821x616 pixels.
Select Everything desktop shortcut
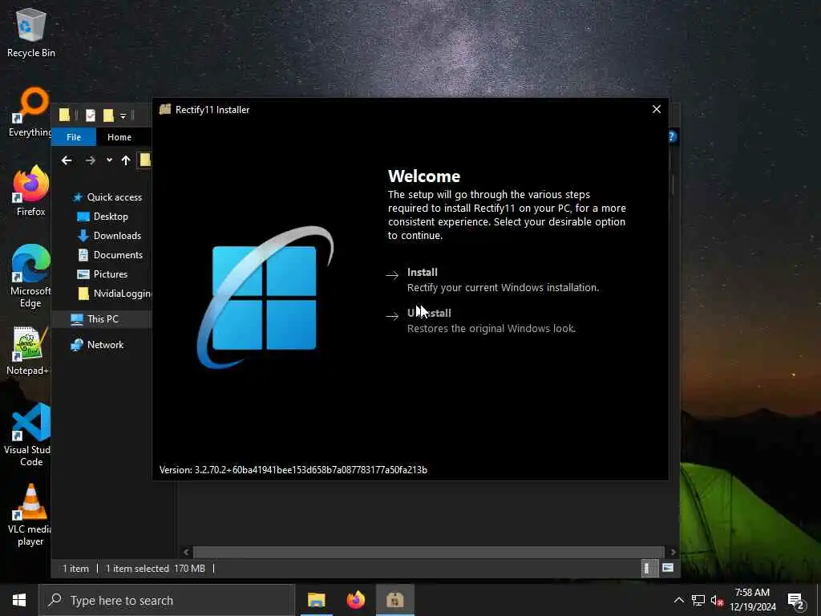(30, 112)
